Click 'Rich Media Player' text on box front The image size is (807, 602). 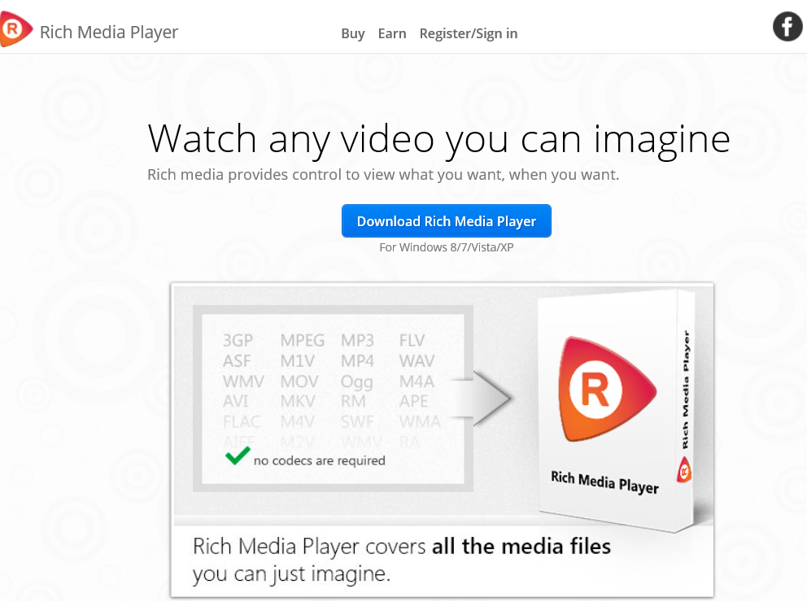(x=604, y=482)
